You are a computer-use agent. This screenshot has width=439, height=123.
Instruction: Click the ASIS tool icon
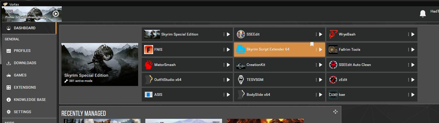tap(149, 95)
